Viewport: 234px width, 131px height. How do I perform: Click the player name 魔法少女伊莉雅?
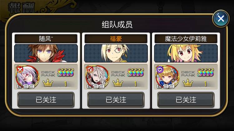coord(186,39)
